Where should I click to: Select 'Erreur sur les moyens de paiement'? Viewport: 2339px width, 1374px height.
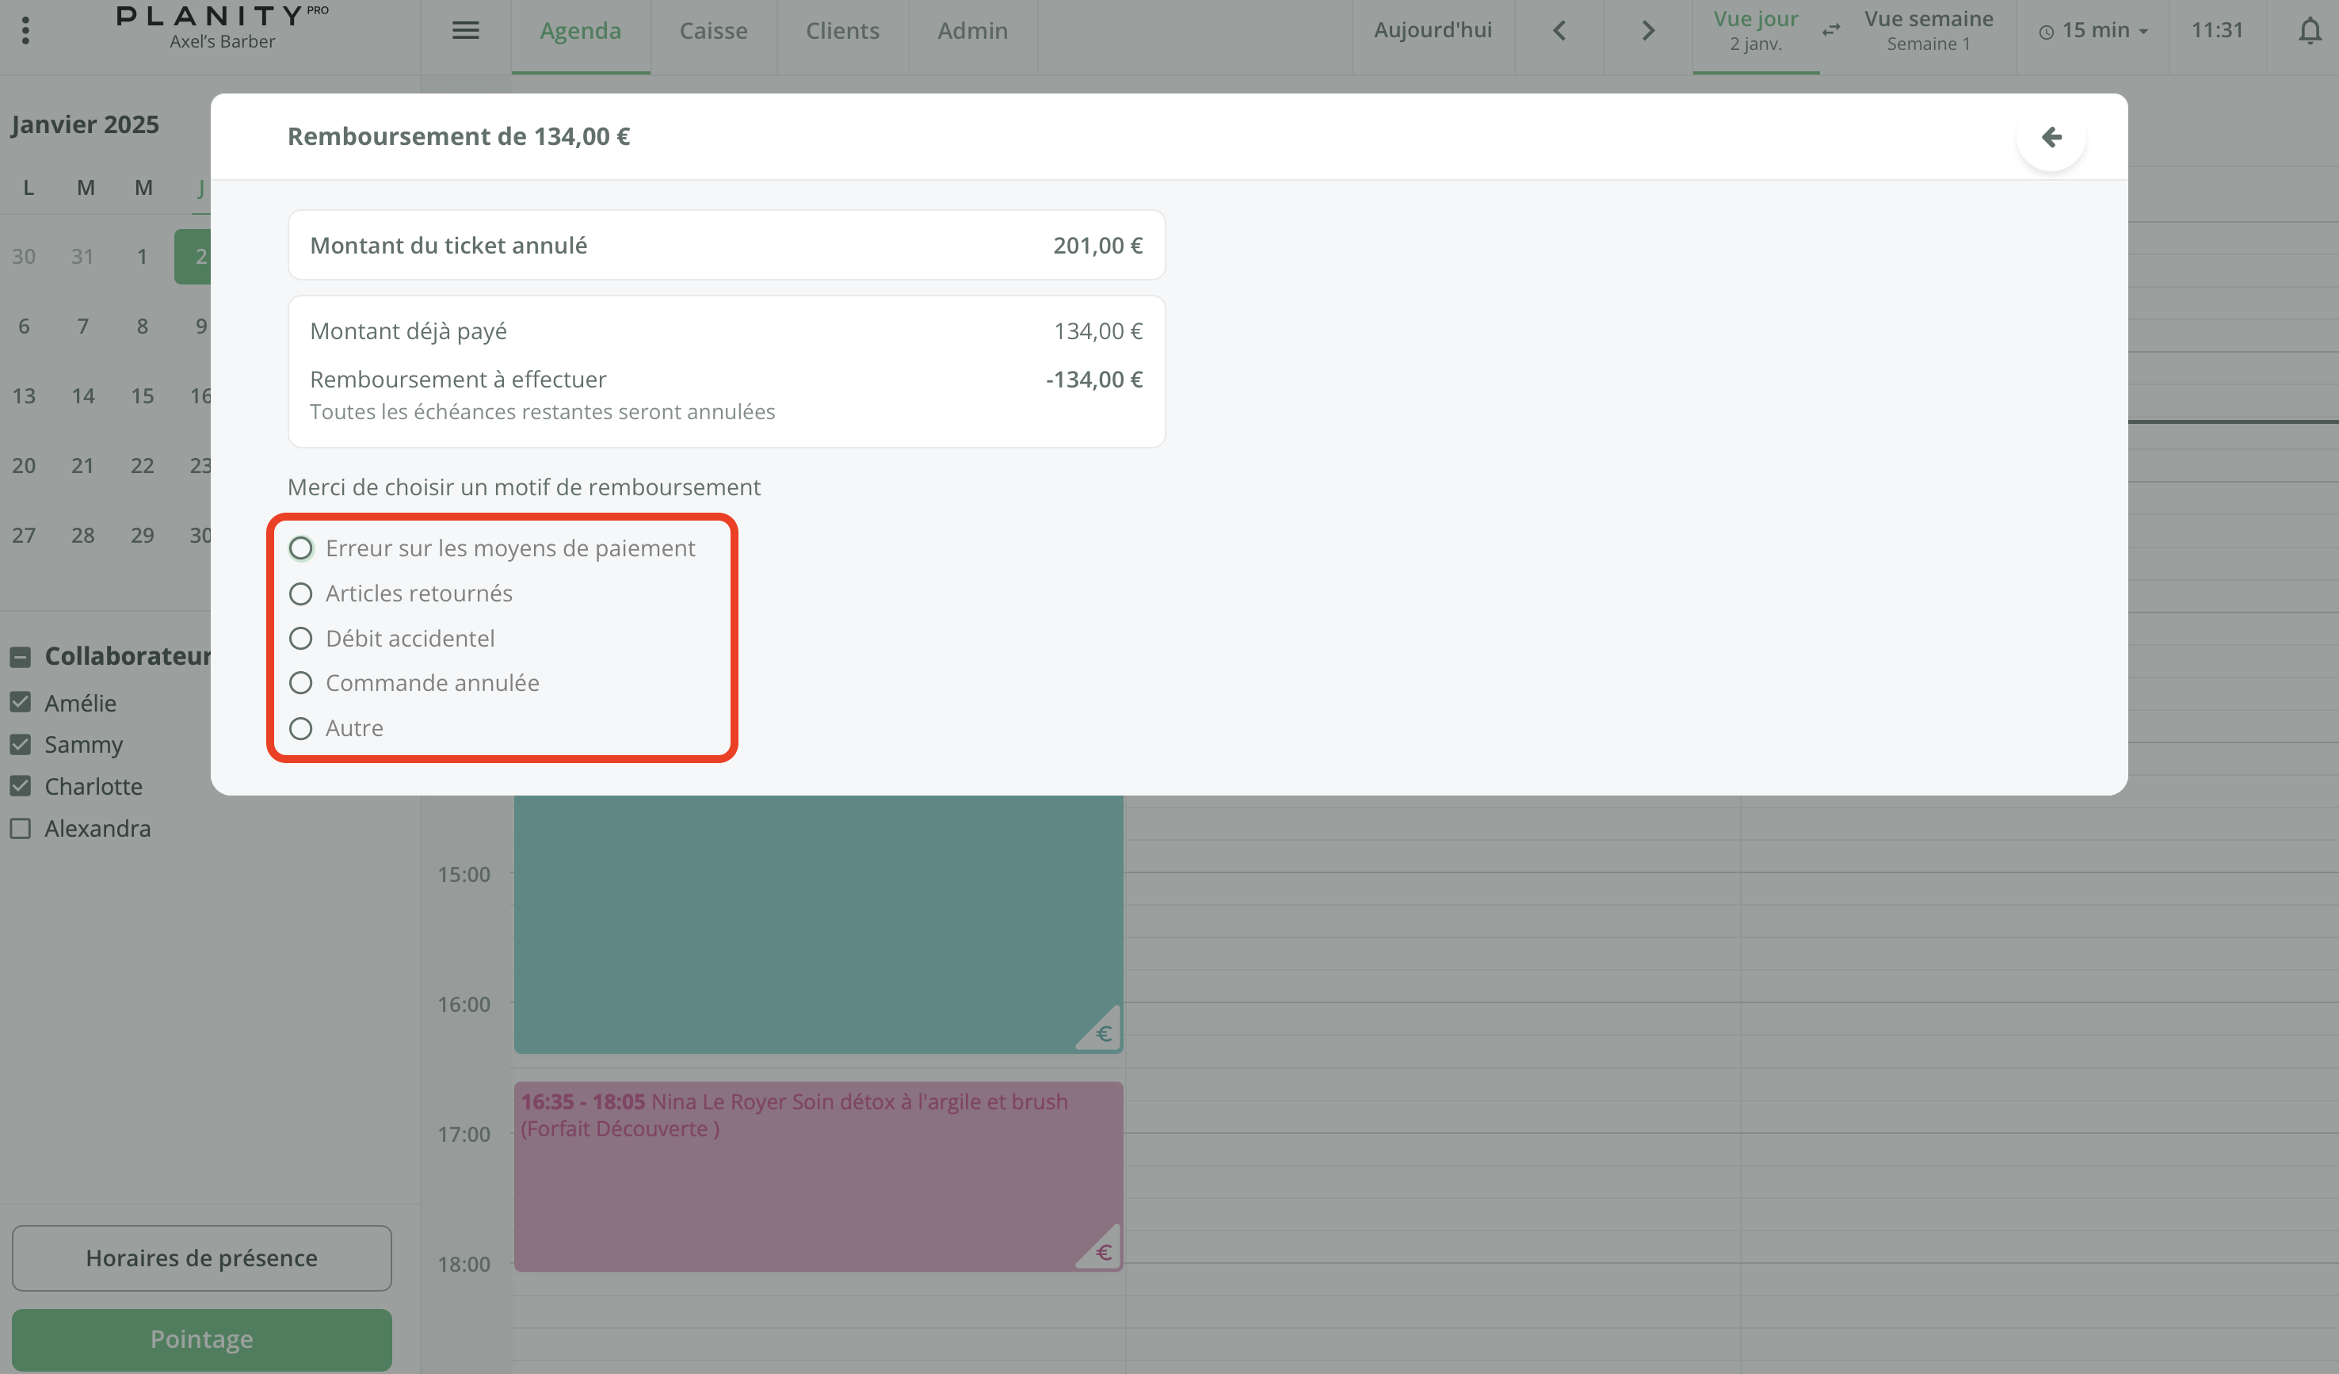[x=301, y=548]
